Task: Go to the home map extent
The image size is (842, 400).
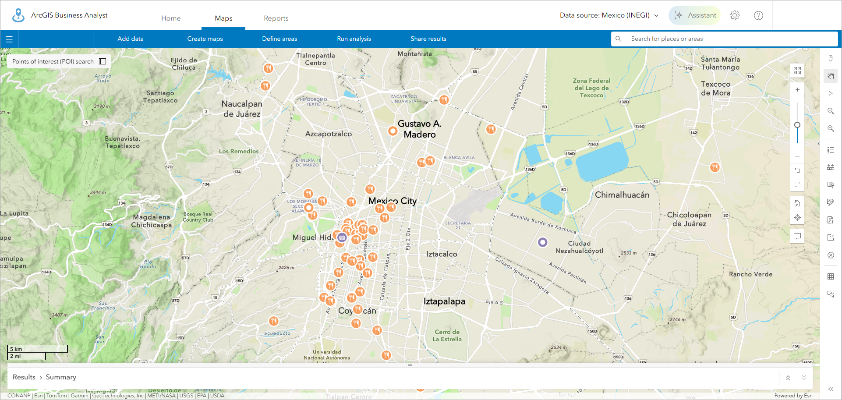Action: click(797, 203)
